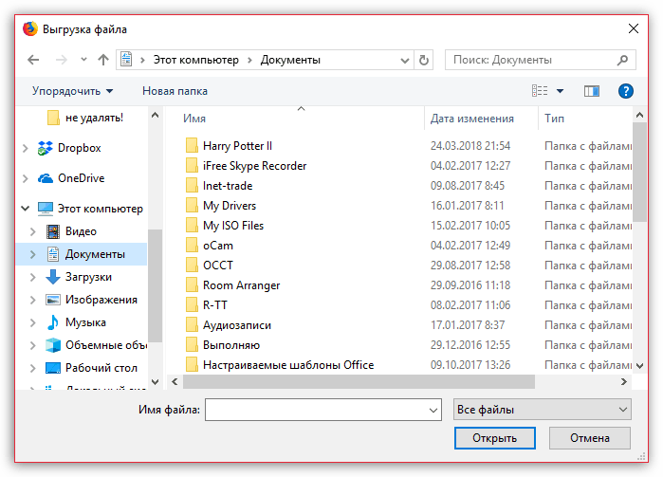Expand the Видео node
This screenshot has height=477, width=663.
click(33, 231)
